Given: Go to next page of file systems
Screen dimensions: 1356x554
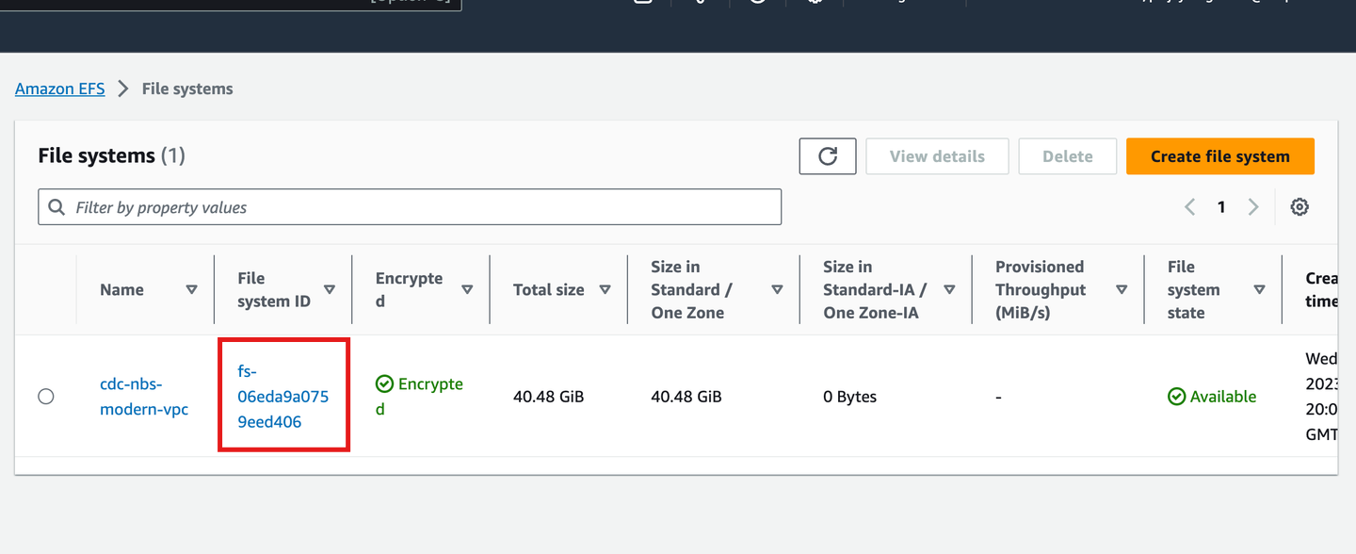Looking at the screenshot, I should (1253, 206).
